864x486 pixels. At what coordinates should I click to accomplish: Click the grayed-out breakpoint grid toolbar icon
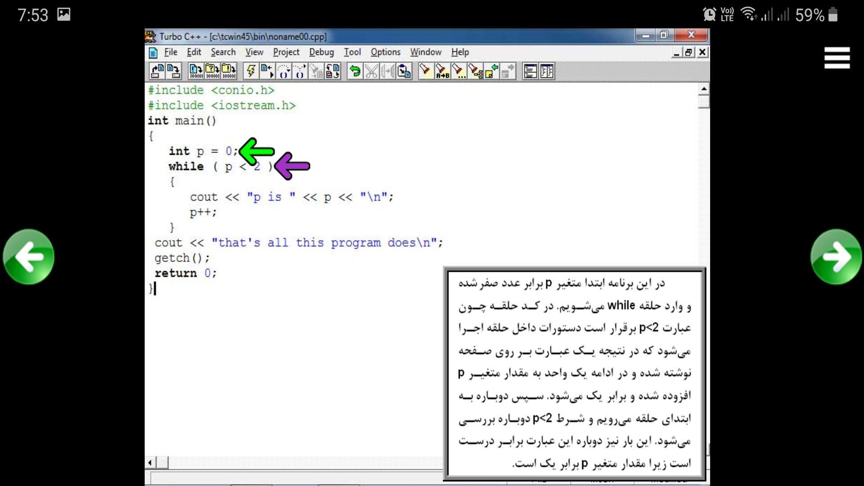point(316,71)
